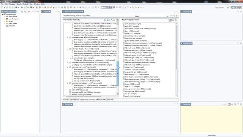Viewport: 243px width, 137px height.
Task: Collapse the MyNewProject tree node
Action: pos(2,14)
